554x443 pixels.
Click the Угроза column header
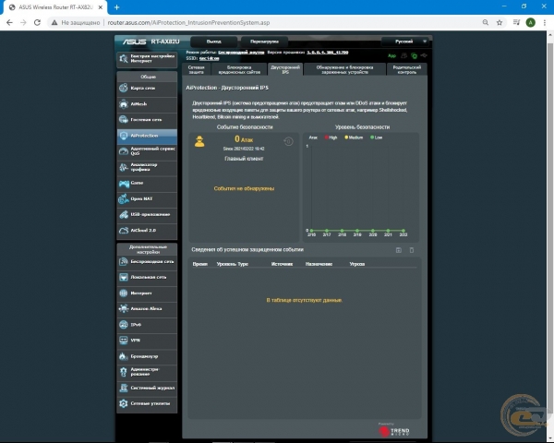(x=356, y=264)
